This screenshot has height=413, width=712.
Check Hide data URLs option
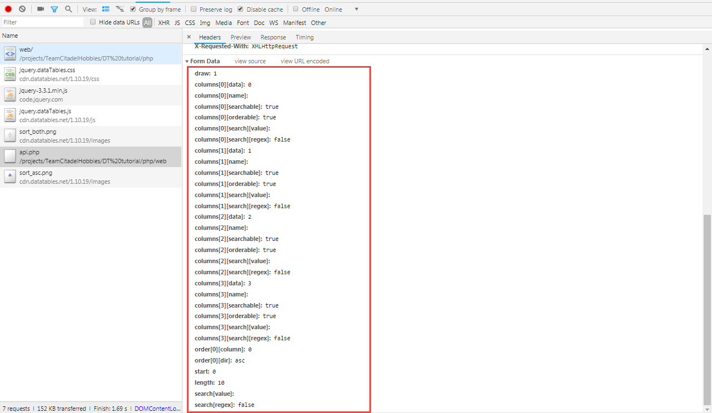[93, 22]
